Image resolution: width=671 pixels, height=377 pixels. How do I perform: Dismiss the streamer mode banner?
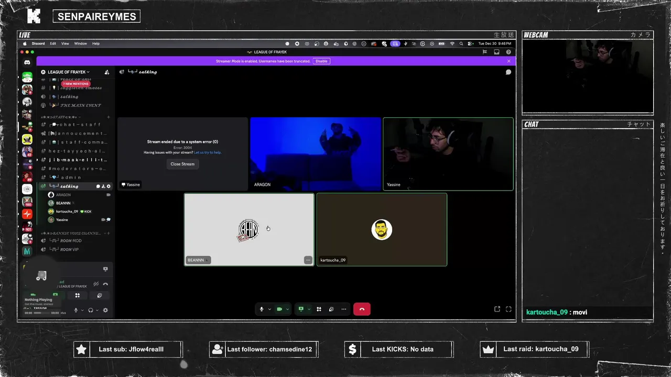[x=508, y=61]
